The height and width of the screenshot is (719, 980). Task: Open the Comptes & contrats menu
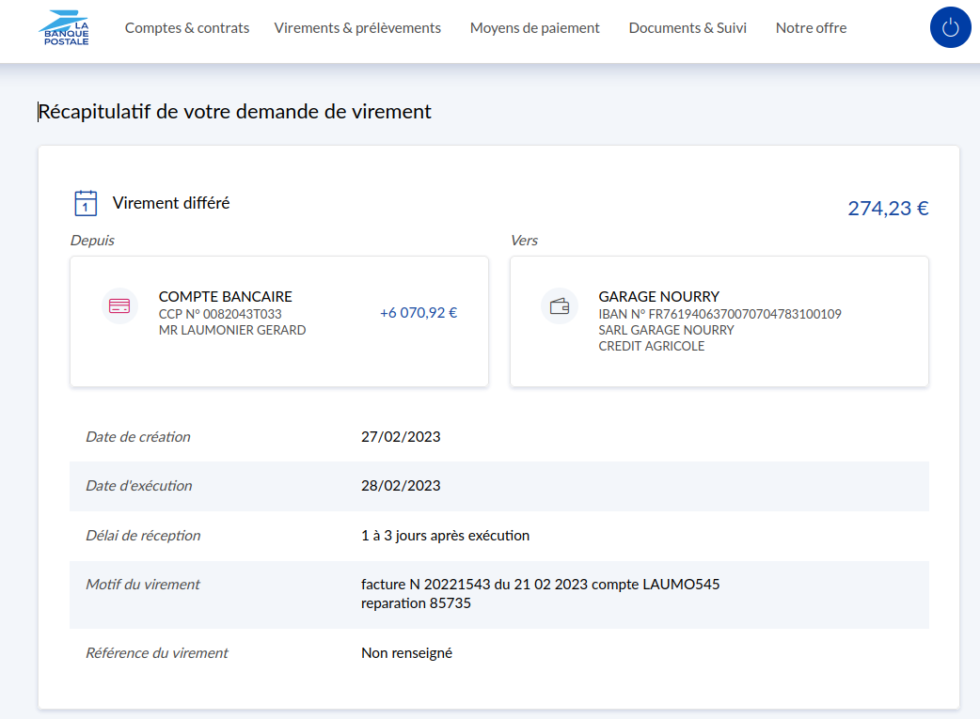[x=187, y=28]
